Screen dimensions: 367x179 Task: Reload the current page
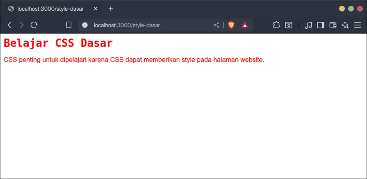[34, 25]
